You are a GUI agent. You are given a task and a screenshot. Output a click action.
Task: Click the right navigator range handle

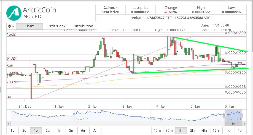[242, 115]
